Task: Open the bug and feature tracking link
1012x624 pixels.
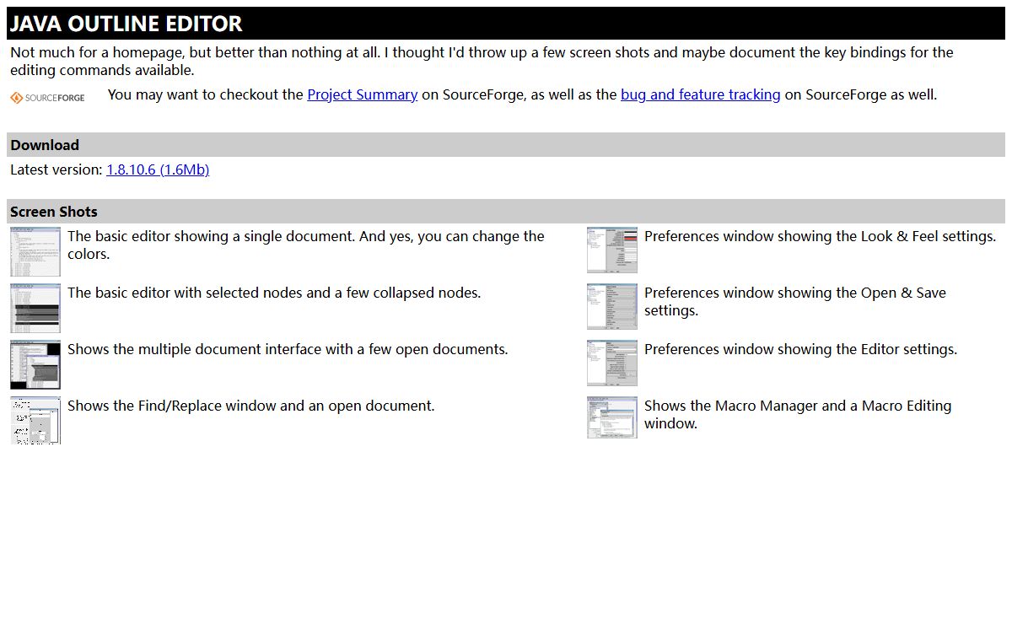Action: click(x=700, y=94)
